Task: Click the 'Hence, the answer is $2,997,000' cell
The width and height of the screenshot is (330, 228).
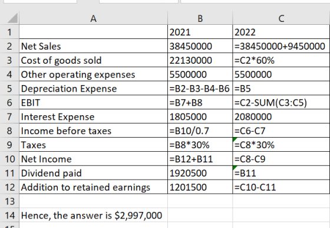Action: tap(94, 216)
